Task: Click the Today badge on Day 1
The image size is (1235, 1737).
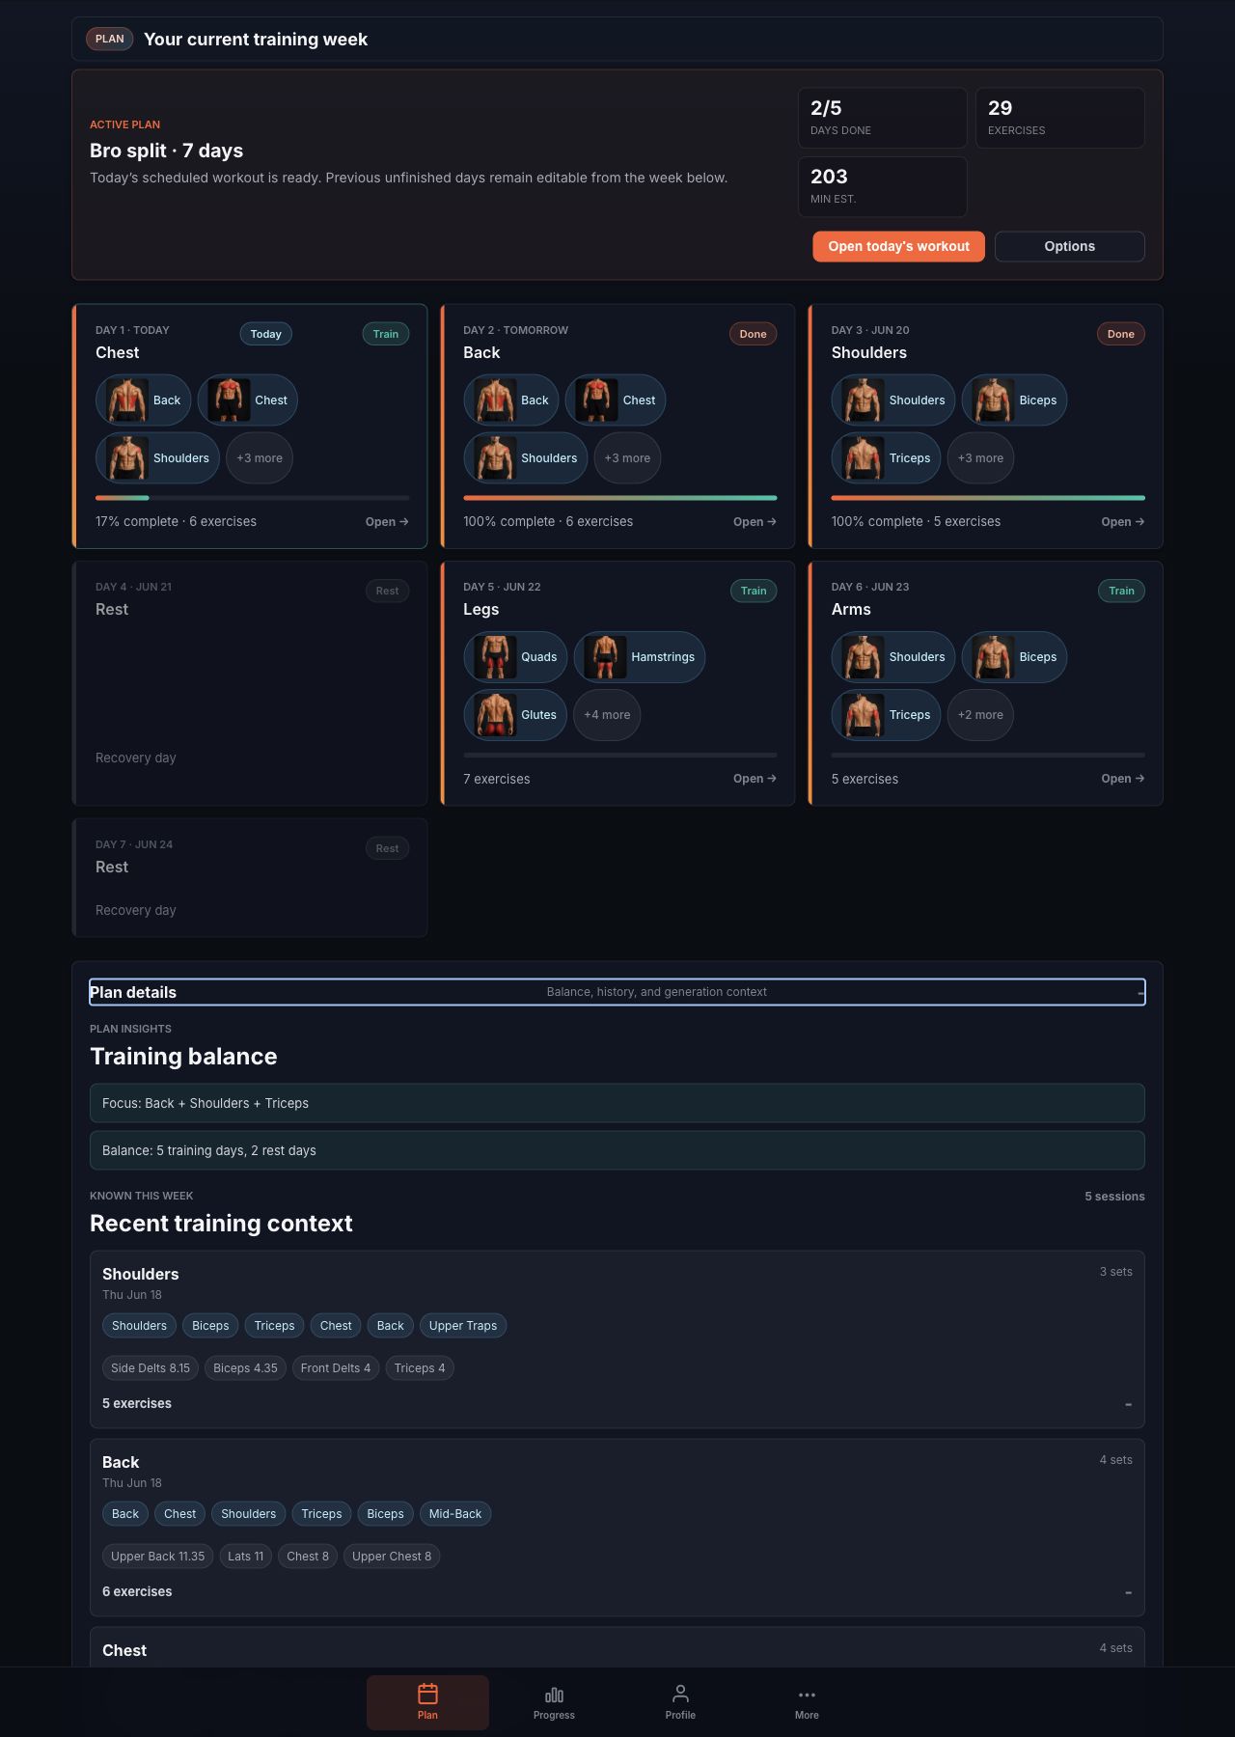Action: point(265,334)
